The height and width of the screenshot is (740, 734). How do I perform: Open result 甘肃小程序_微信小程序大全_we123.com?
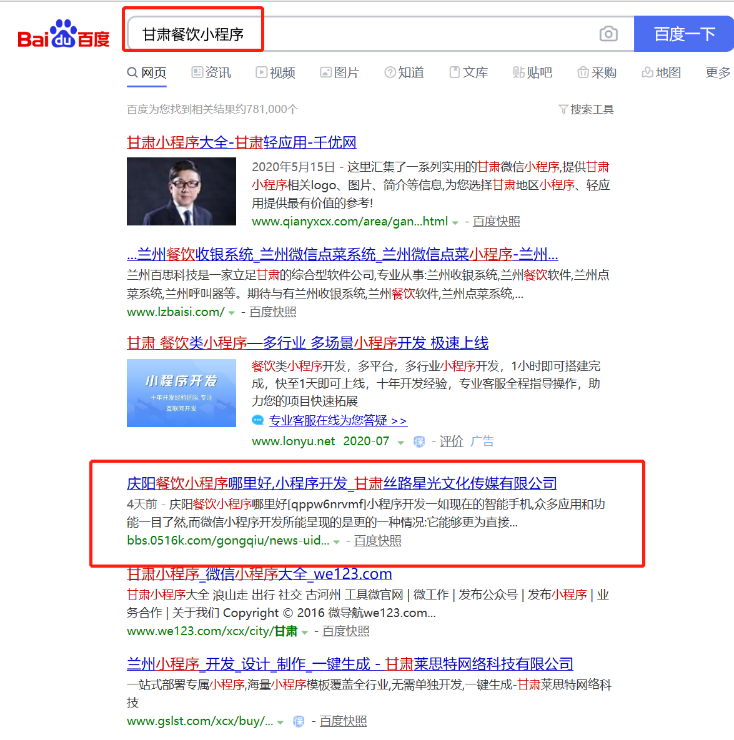pos(260,574)
